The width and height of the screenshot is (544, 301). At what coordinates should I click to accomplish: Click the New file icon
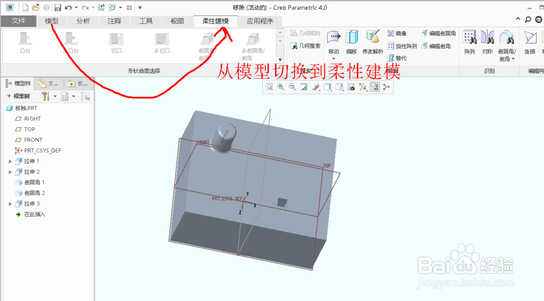(x=25, y=7)
